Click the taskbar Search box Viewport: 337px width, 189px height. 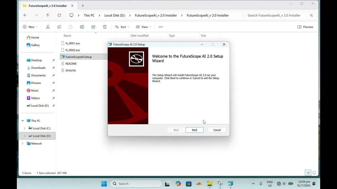(x=136, y=184)
